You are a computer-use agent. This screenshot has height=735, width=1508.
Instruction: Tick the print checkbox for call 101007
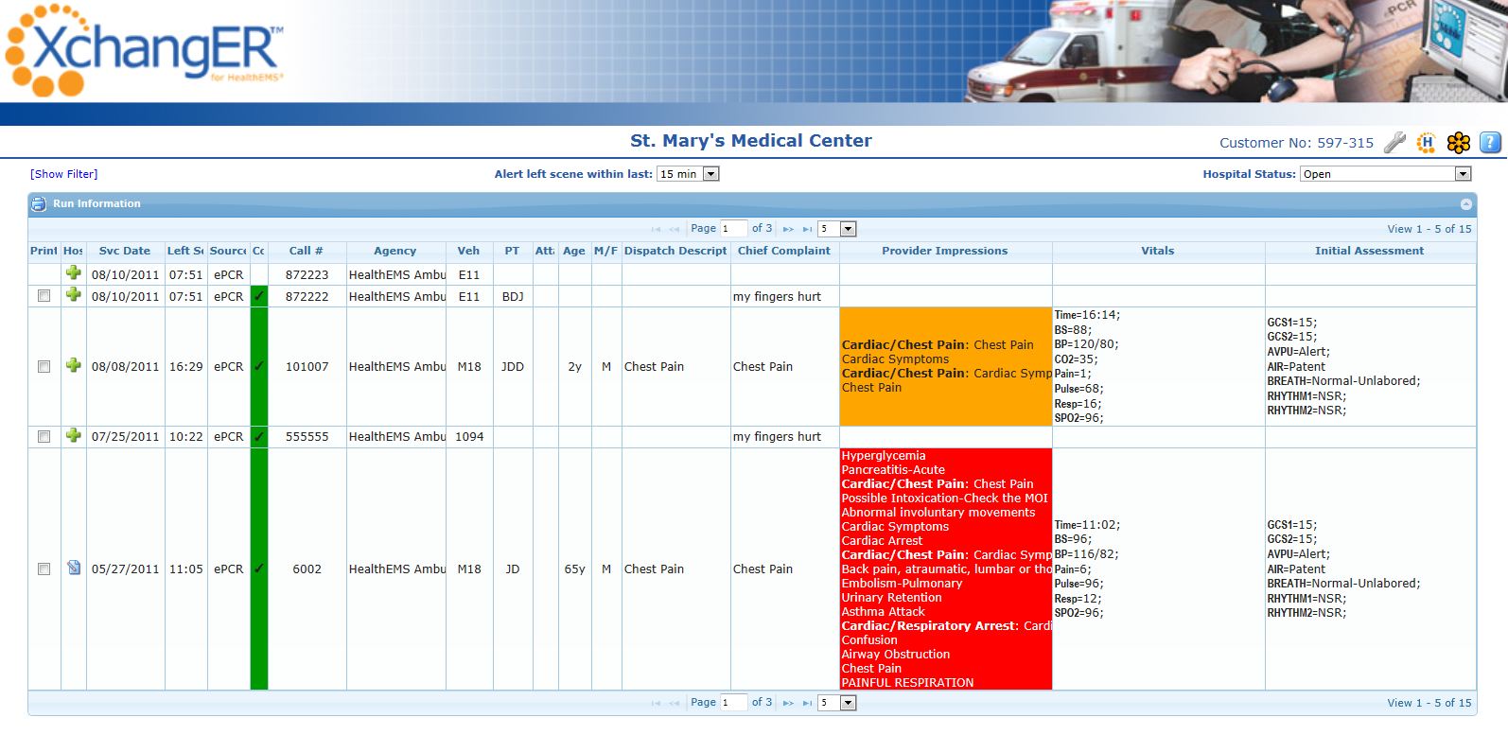44,366
